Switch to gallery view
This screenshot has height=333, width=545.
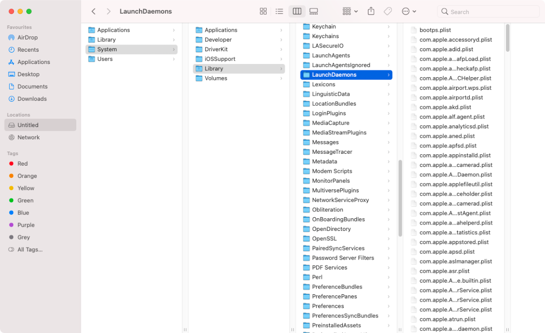tap(313, 11)
